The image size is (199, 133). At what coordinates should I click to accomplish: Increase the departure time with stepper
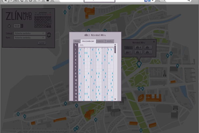22,25
